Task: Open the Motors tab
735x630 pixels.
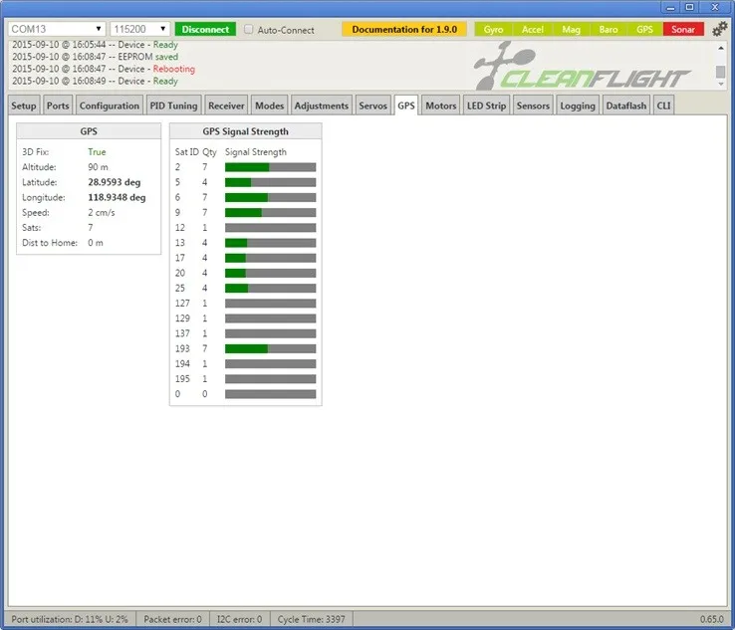Action: click(x=440, y=105)
